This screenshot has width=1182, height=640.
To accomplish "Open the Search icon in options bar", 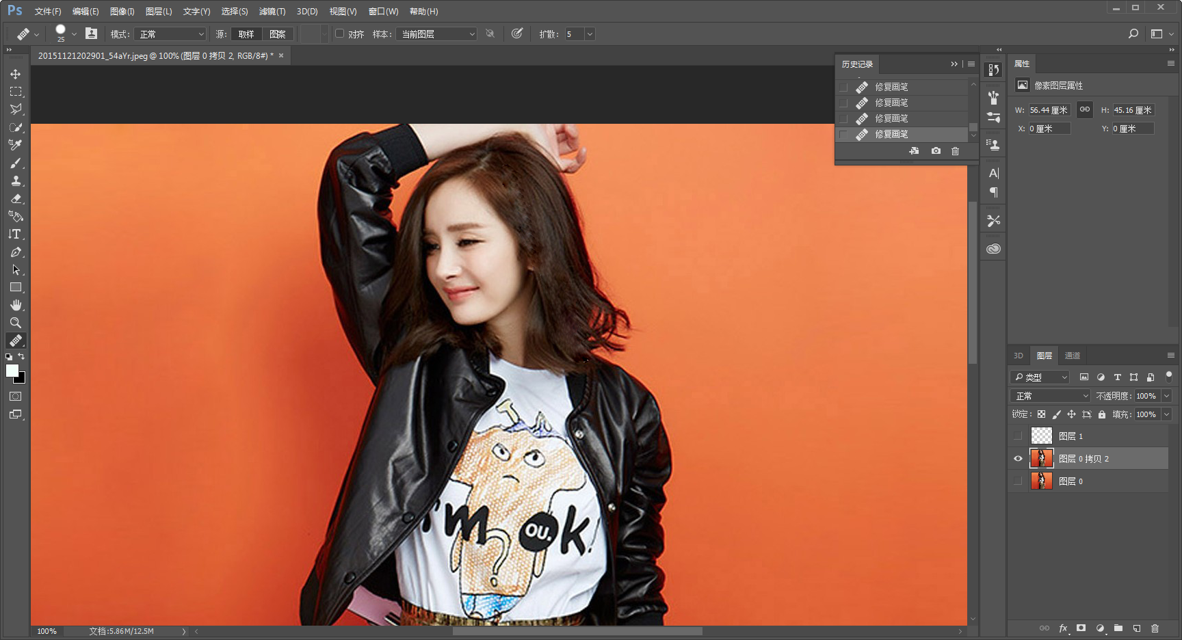I will (x=1133, y=34).
